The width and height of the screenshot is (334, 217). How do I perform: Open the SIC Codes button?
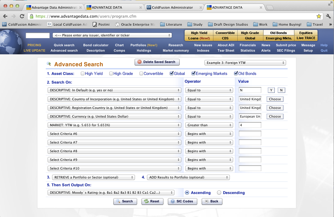tap(183, 201)
